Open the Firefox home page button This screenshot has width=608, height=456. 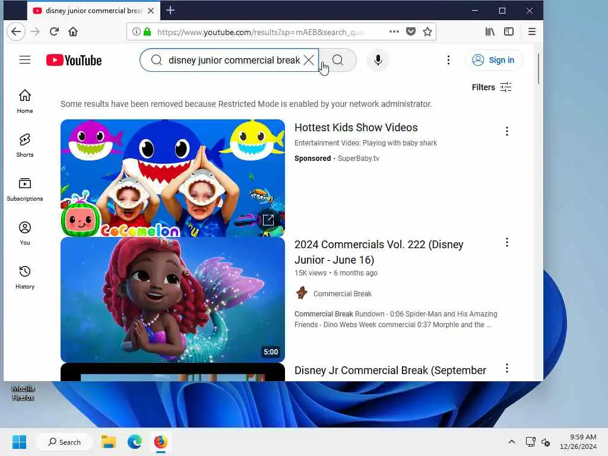point(73,32)
